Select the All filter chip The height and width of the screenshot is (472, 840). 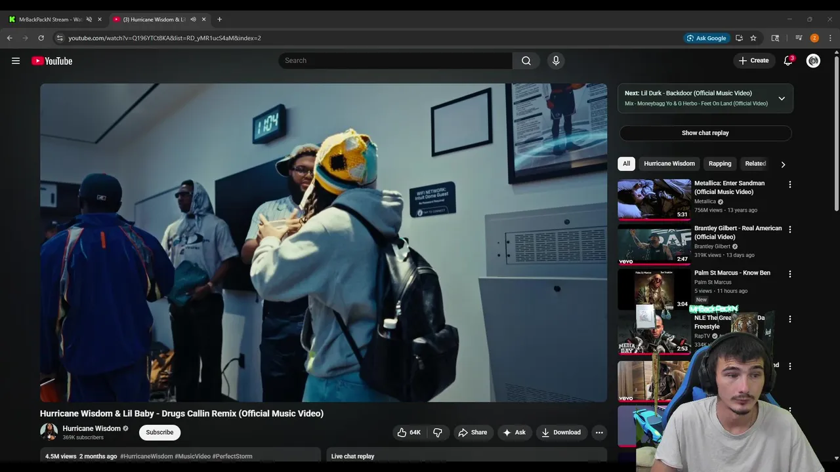pos(627,163)
